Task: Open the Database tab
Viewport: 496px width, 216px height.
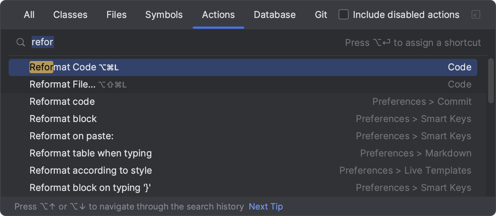Action: 274,15
